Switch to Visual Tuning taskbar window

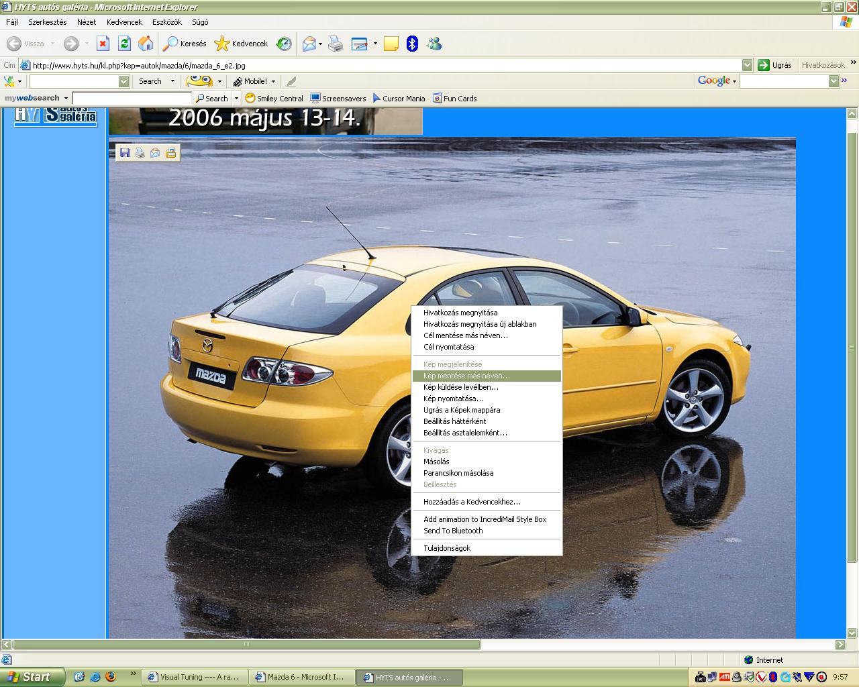point(194,678)
